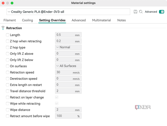Click the Only lift Z below value field
Image resolution: width=167 pixels, height=126 pixels.
(68, 60)
